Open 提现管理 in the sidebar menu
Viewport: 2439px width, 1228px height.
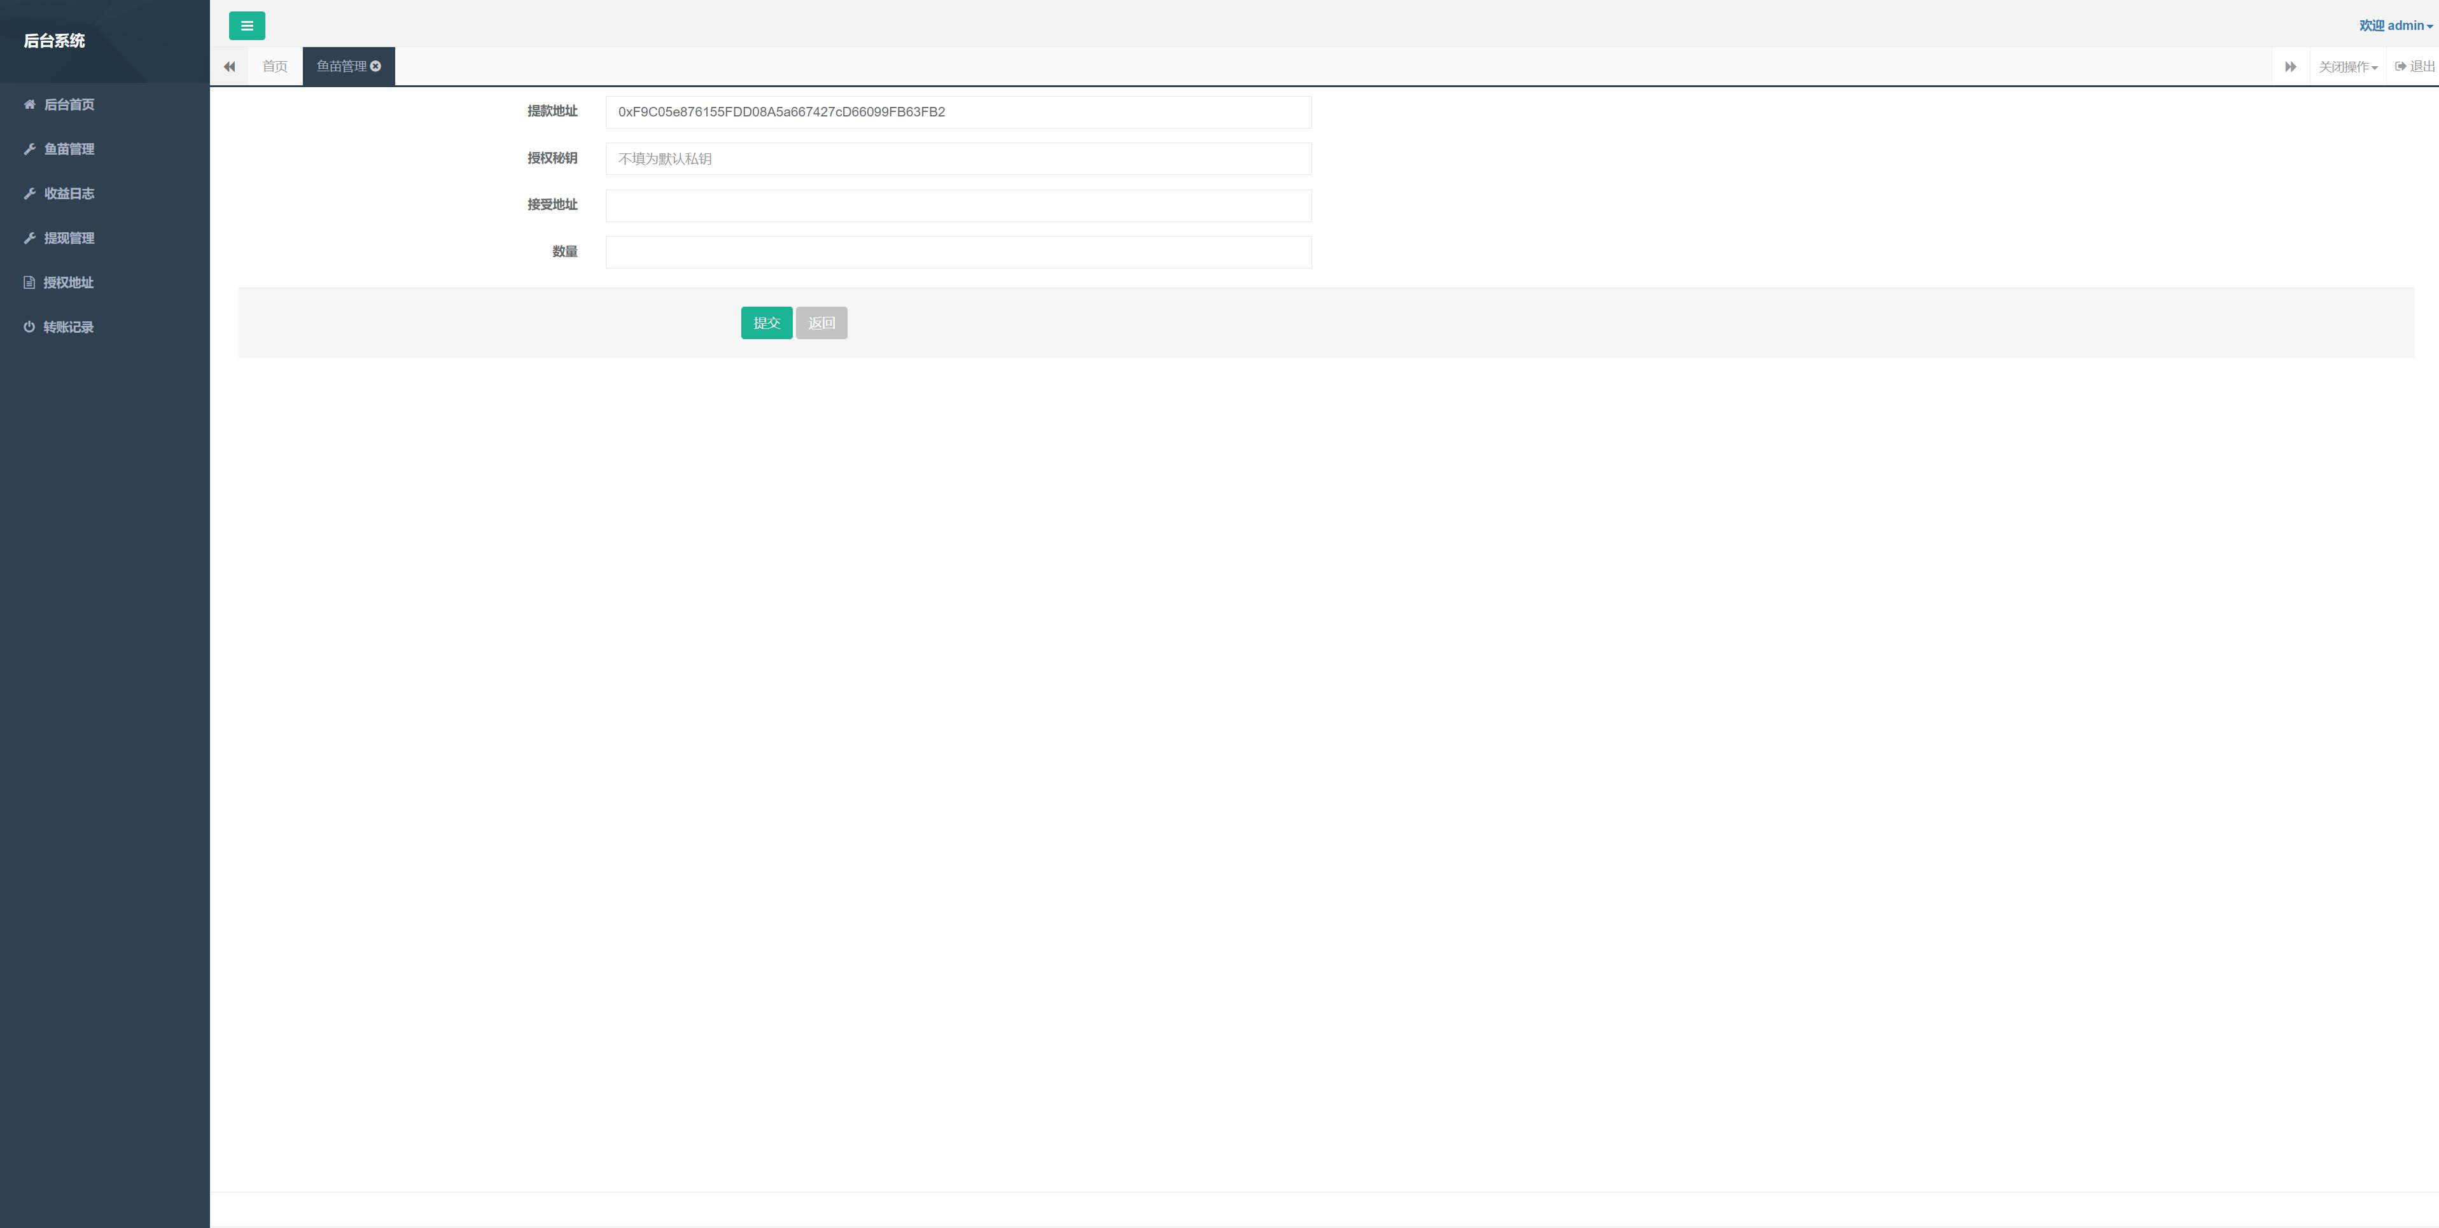[68, 238]
